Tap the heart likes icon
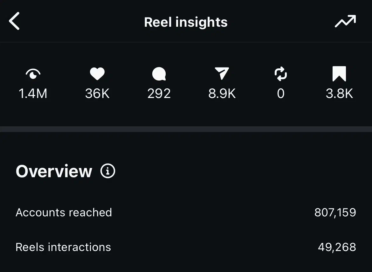Viewport: 372px width, 272px height. coord(97,74)
